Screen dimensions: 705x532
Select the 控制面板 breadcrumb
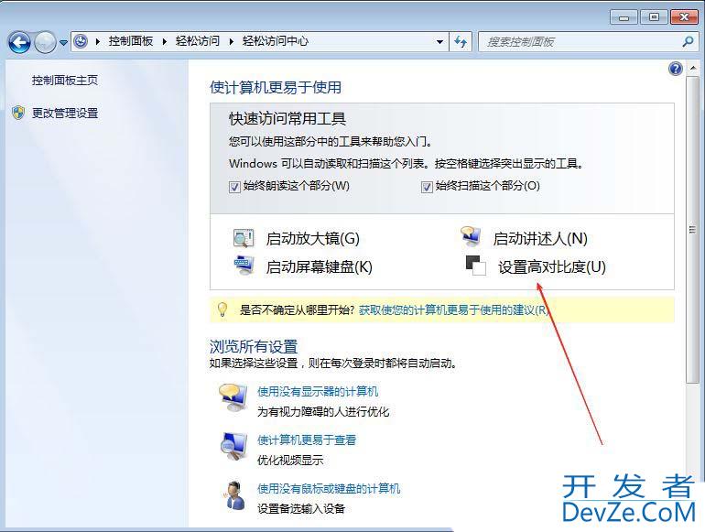pyautogui.click(x=131, y=41)
